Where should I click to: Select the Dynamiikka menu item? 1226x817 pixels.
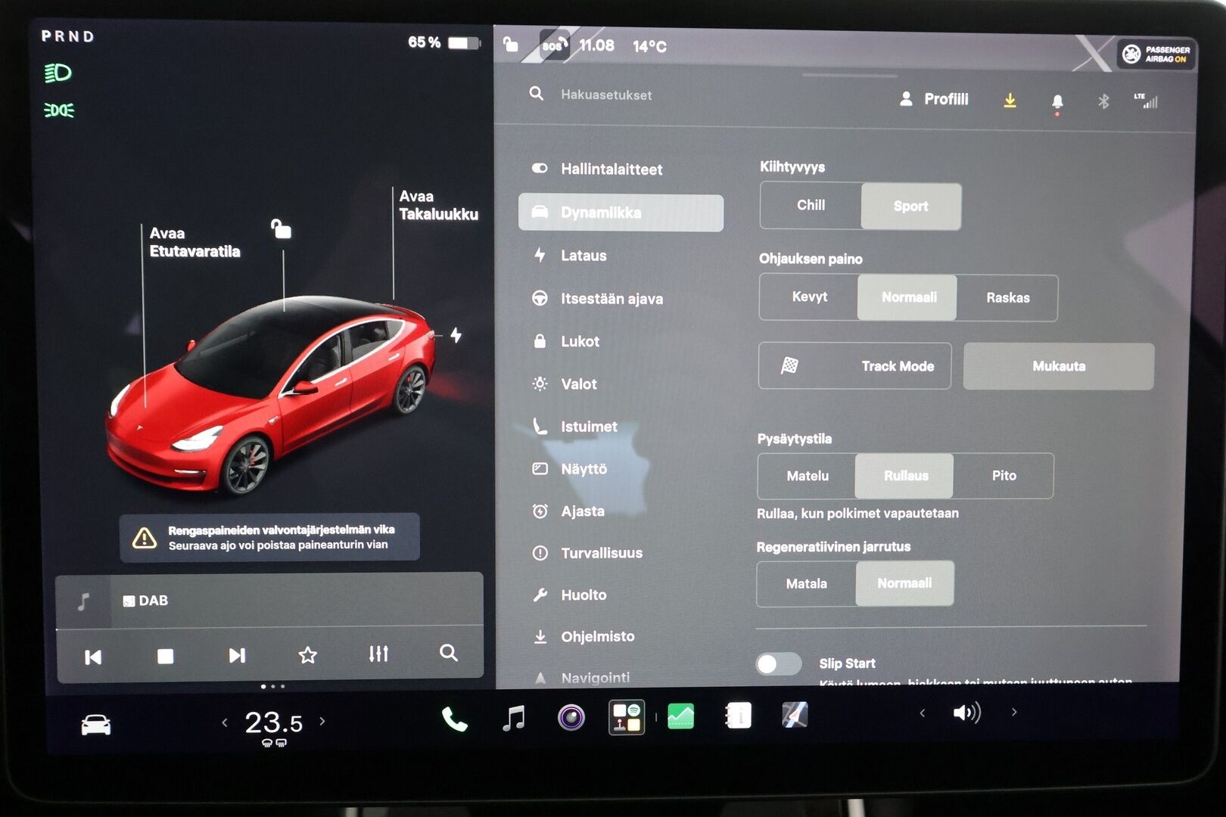pos(621,213)
